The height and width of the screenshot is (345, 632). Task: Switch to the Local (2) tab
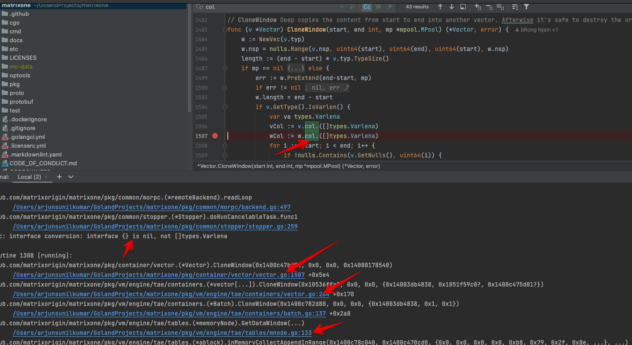point(29,177)
